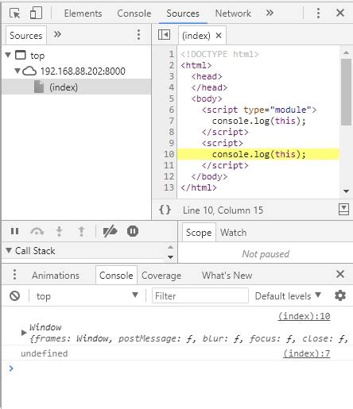Screen dimensions: 353x409
Task: Close the DevTools window
Action: (340, 13)
